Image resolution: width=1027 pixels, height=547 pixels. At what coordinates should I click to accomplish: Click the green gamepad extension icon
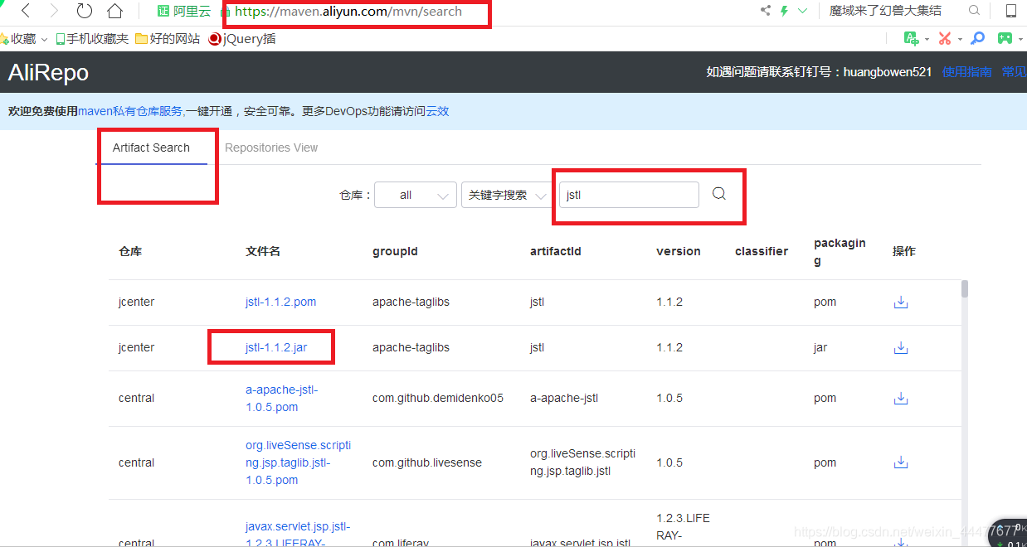pos(1005,38)
